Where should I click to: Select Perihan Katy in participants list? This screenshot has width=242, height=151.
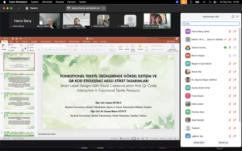[198, 112]
